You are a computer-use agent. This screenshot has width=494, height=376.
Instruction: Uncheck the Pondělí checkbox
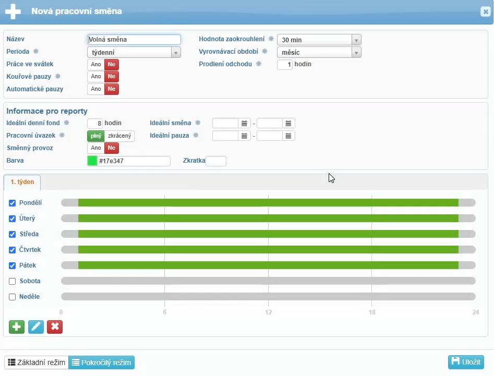click(13, 203)
